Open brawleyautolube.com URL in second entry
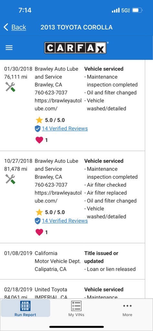153x331 pixels. (x=58, y=197)
